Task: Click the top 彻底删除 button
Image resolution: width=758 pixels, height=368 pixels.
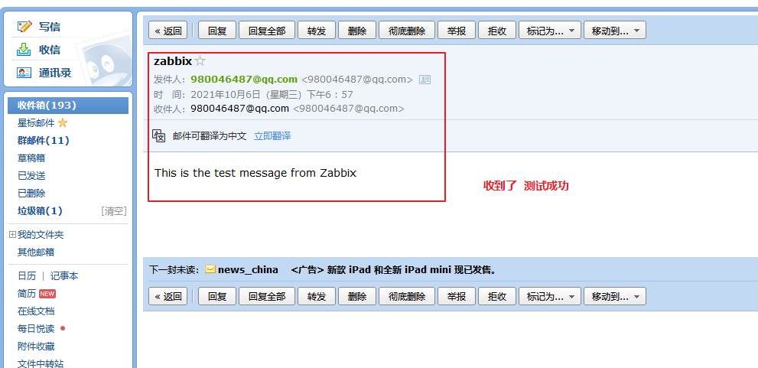Action: coord(407,31)
